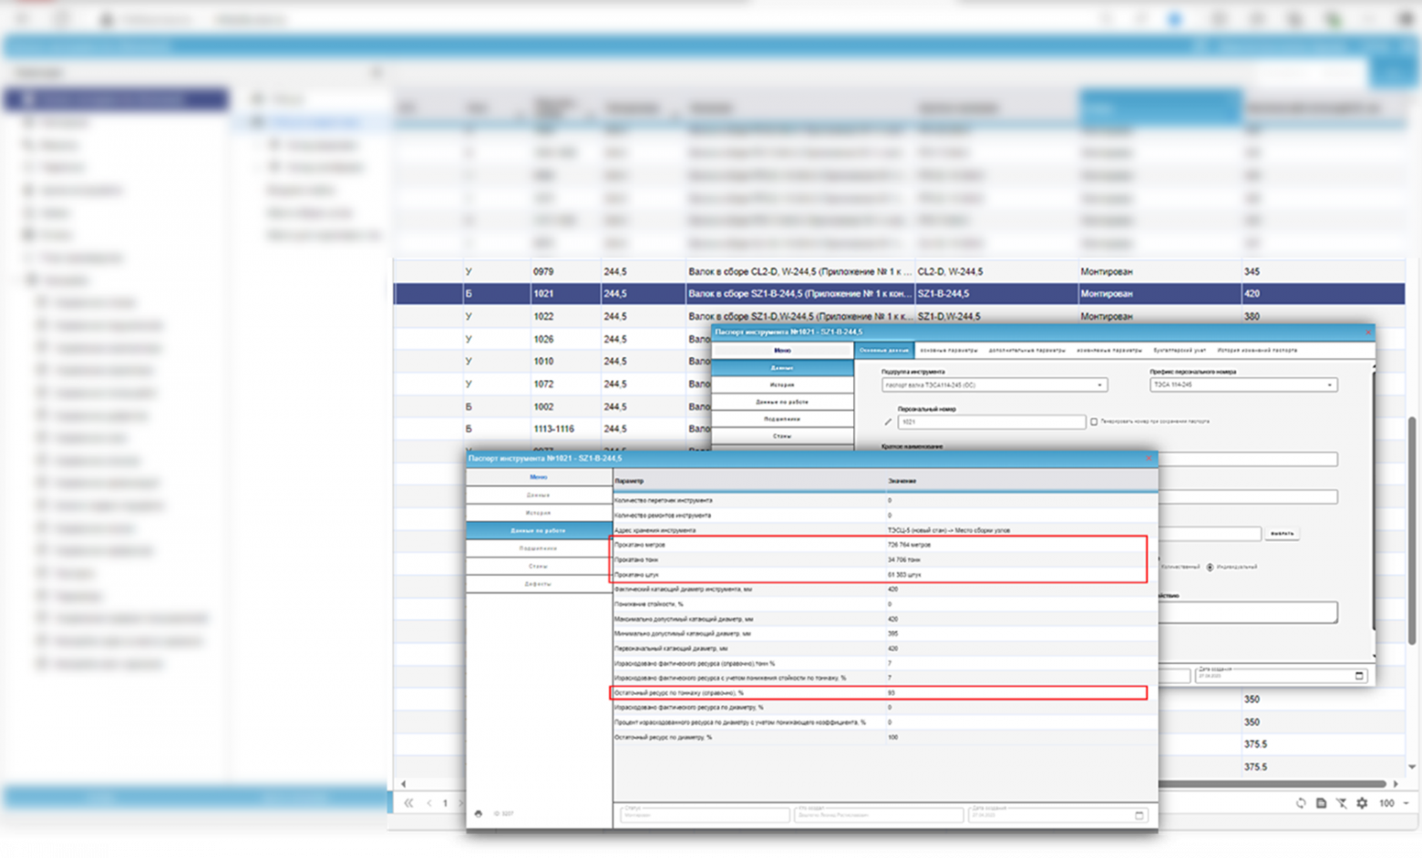The width and height of the screenshot is (1422, 858).
Task: Select Станы in the front dialog menu
Action: 539,566
